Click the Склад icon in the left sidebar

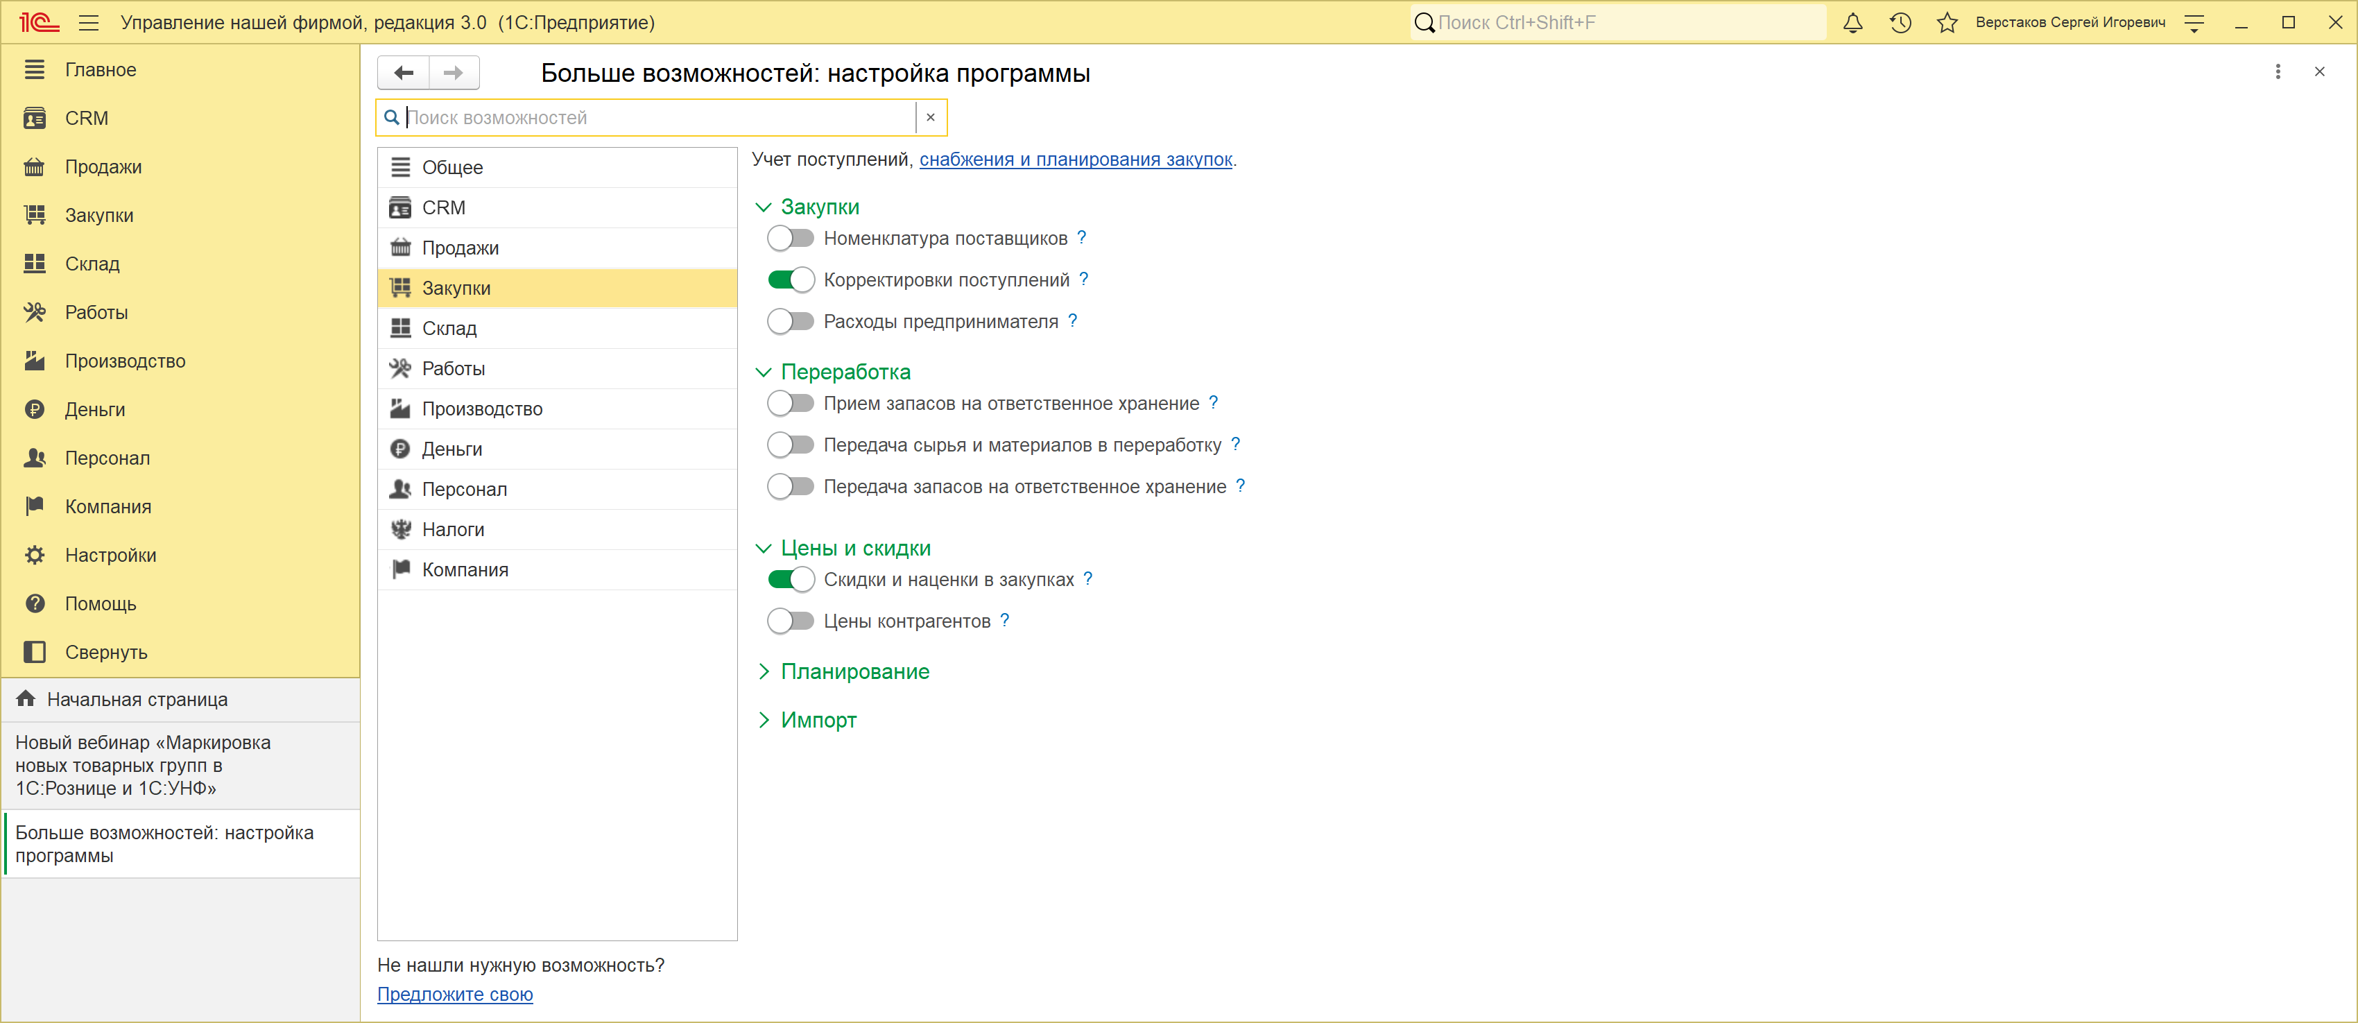(x=35, y=264)
